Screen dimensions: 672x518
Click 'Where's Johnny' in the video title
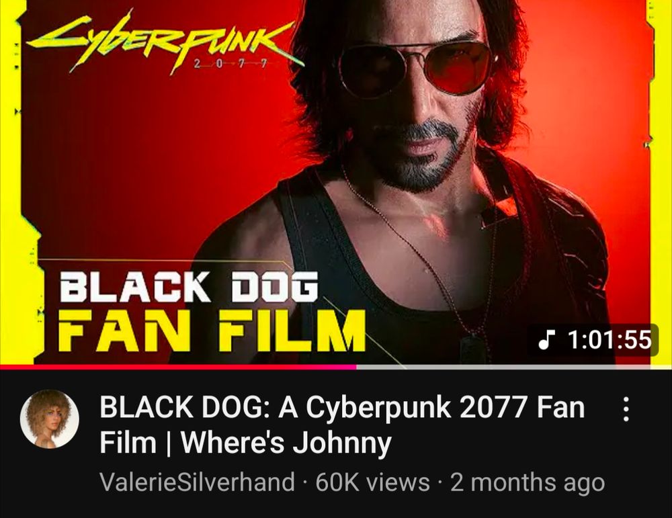coord(286,442)
